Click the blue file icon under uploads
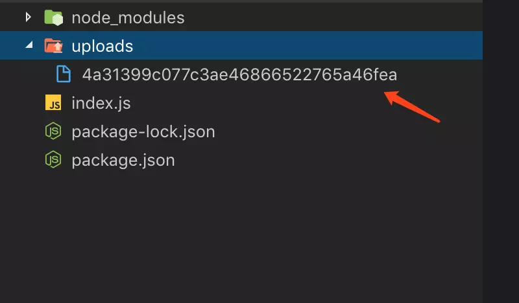This screenshot has width=519, height=303. [64, 74]
